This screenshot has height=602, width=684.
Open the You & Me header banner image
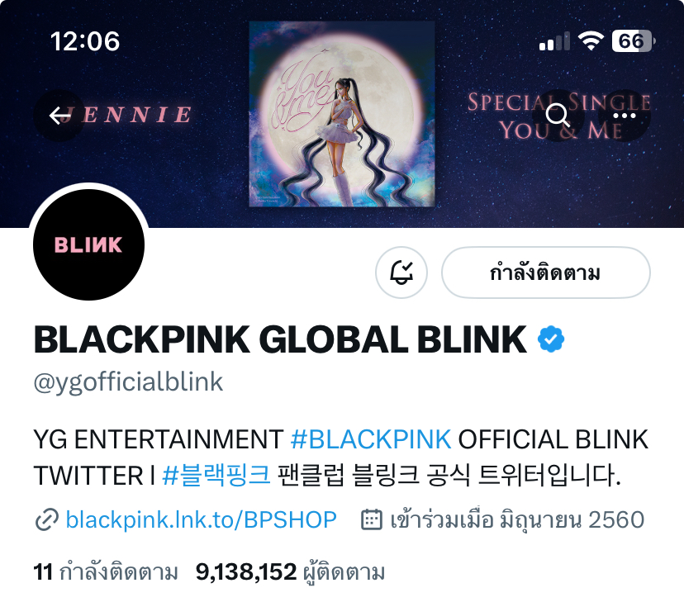click(342, 114)
